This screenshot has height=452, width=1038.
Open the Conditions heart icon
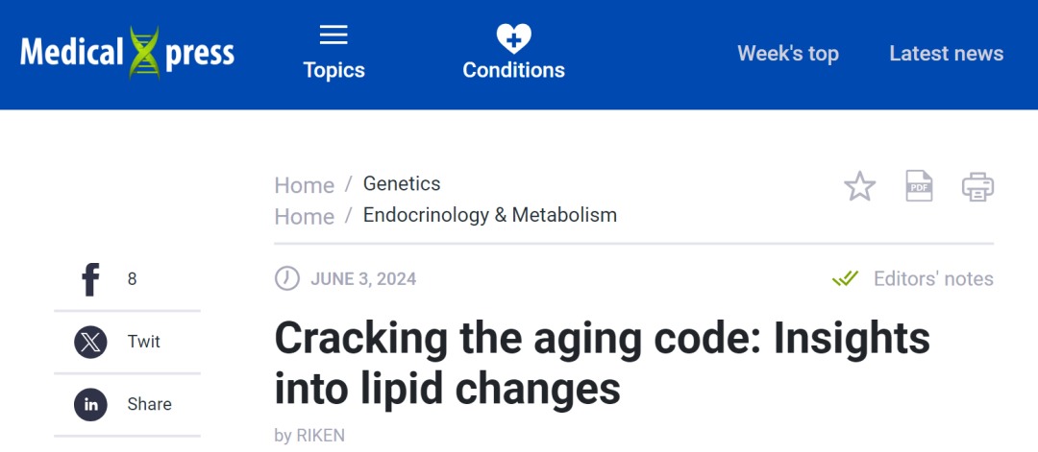tap(513, 37)
